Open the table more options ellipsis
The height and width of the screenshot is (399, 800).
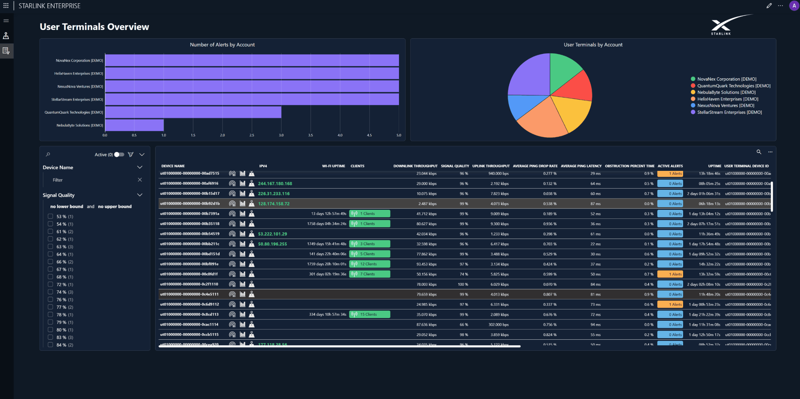pos(770,152)
